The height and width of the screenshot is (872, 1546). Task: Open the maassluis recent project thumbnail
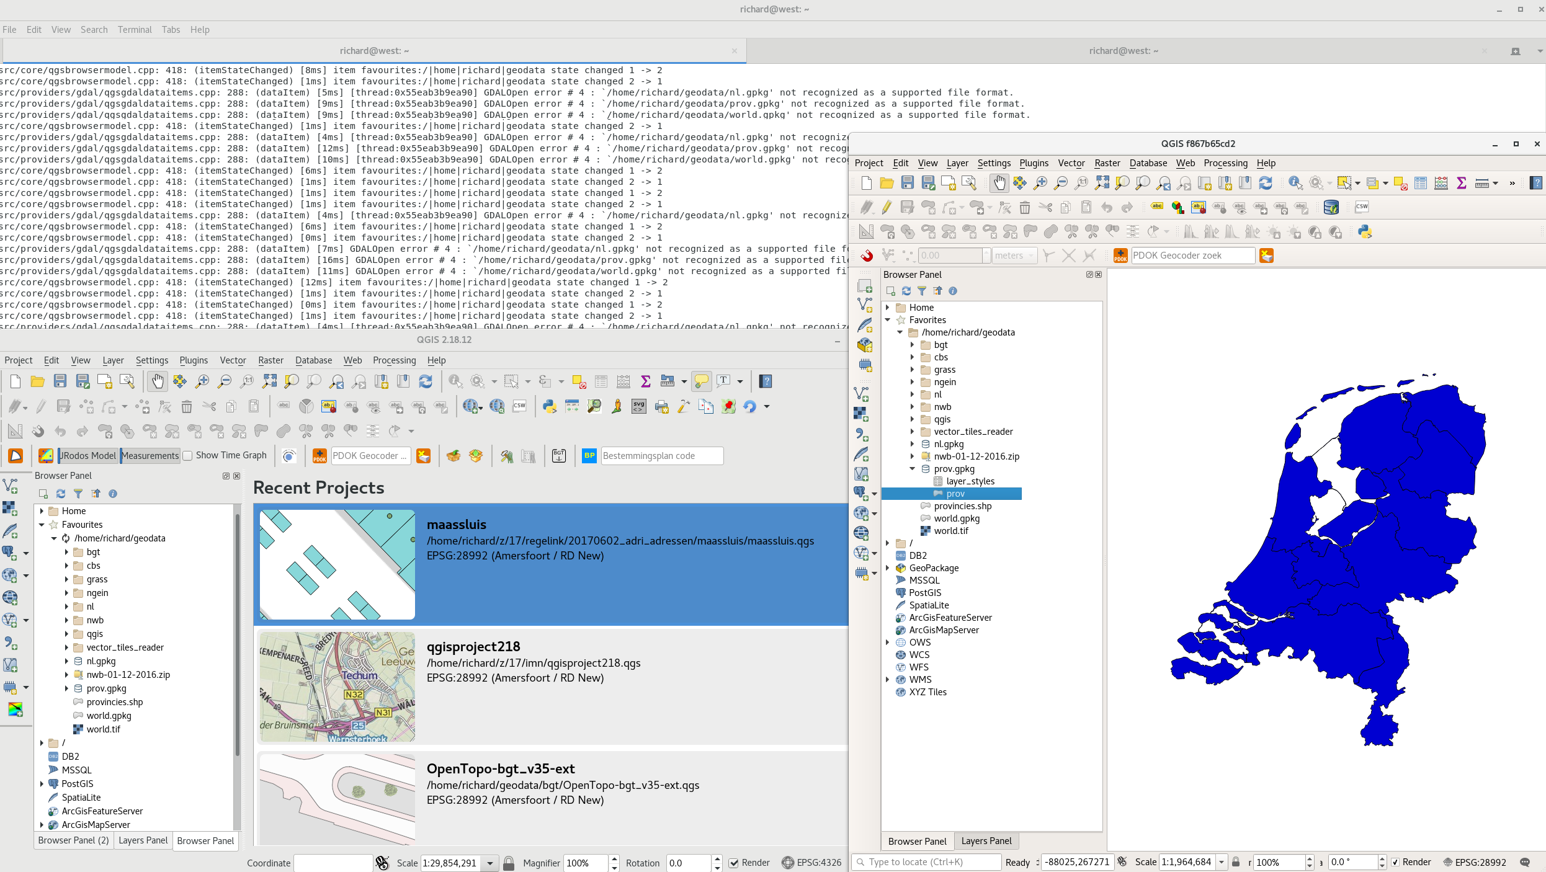coord(337,564)
